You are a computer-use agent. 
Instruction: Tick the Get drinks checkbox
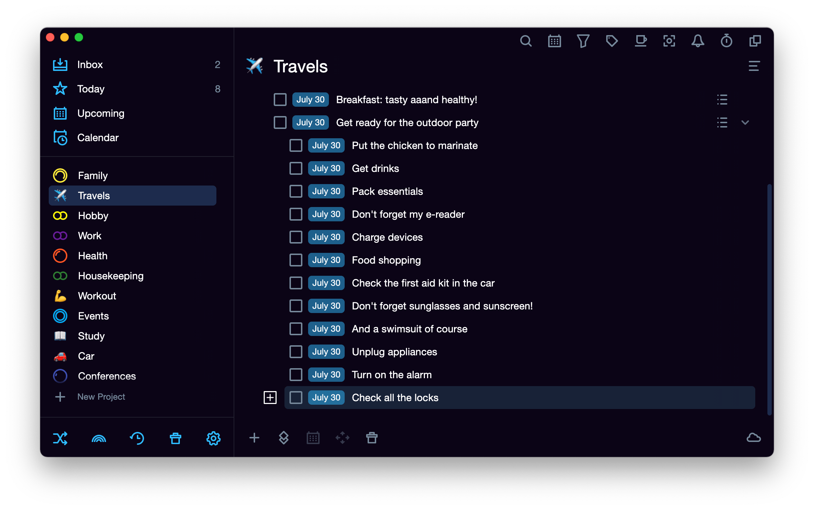coord(296,168)
